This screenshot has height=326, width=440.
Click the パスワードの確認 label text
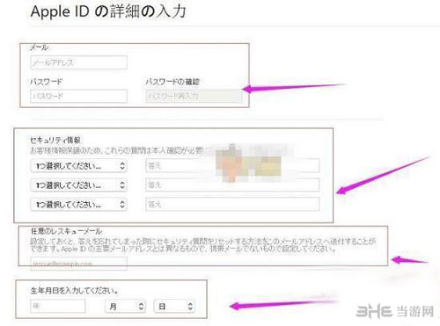[172, 82]
